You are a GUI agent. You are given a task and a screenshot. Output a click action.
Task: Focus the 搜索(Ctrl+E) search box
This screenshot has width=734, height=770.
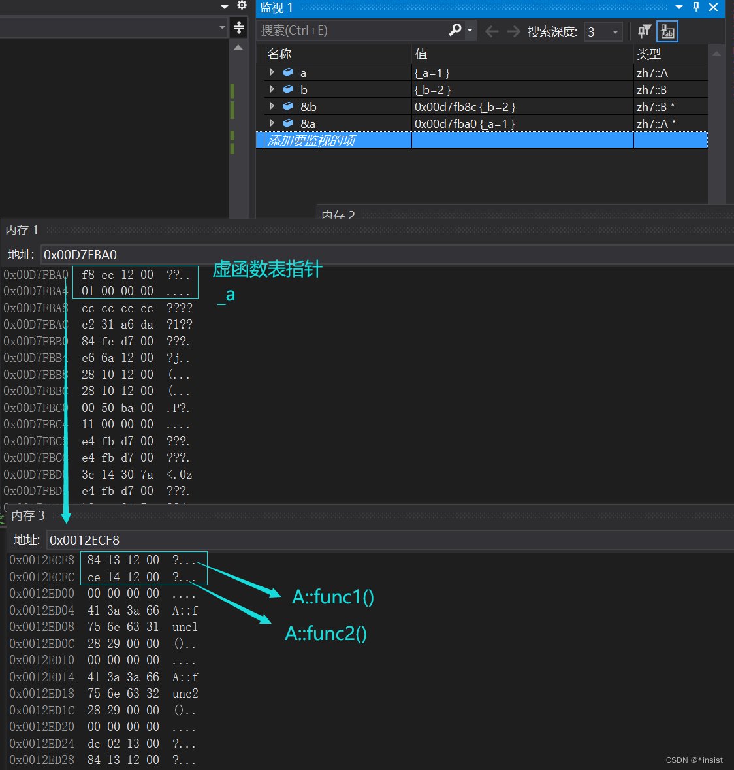[x=351, y=31]
